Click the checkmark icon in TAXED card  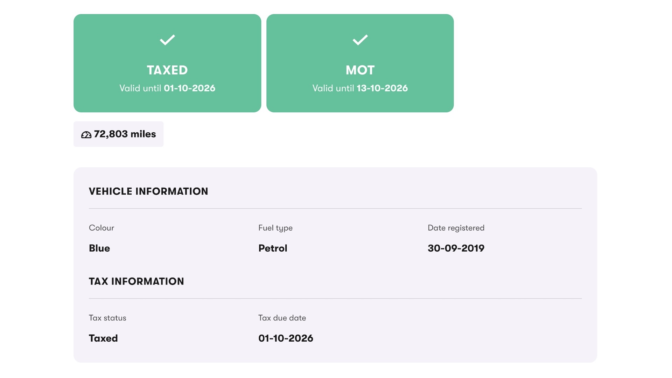pos(167,40)
